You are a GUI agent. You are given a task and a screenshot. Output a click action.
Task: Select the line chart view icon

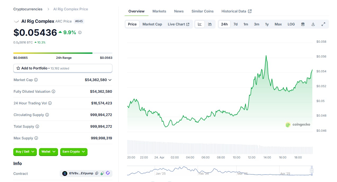tap(200, 24)
